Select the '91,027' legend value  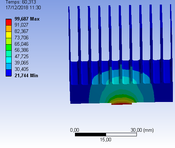point(22,25)
